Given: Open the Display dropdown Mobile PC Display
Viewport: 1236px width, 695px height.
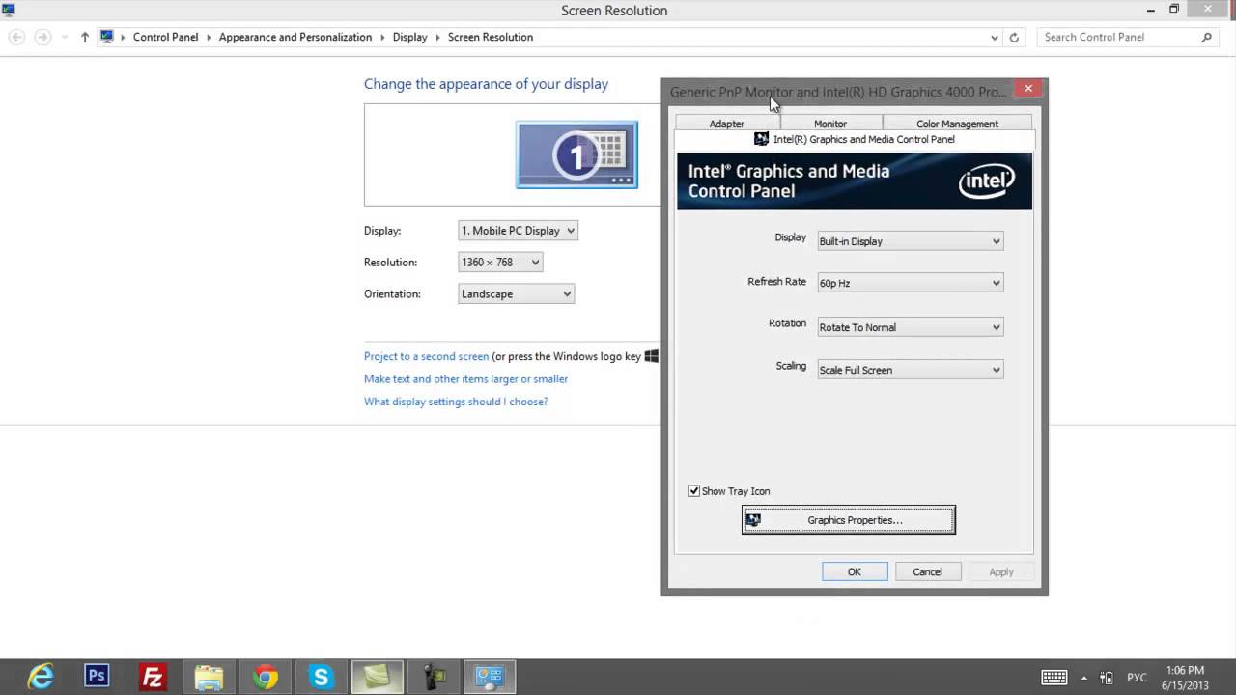Looking at the screenshot, I should click(518, 231).
